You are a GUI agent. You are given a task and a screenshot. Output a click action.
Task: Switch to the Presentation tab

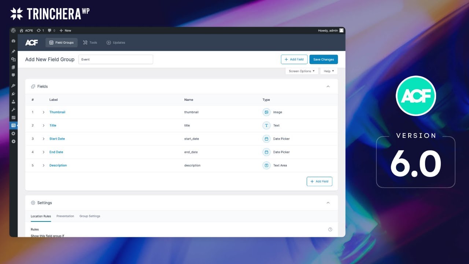pyautogui.click(x=65, y=216)
